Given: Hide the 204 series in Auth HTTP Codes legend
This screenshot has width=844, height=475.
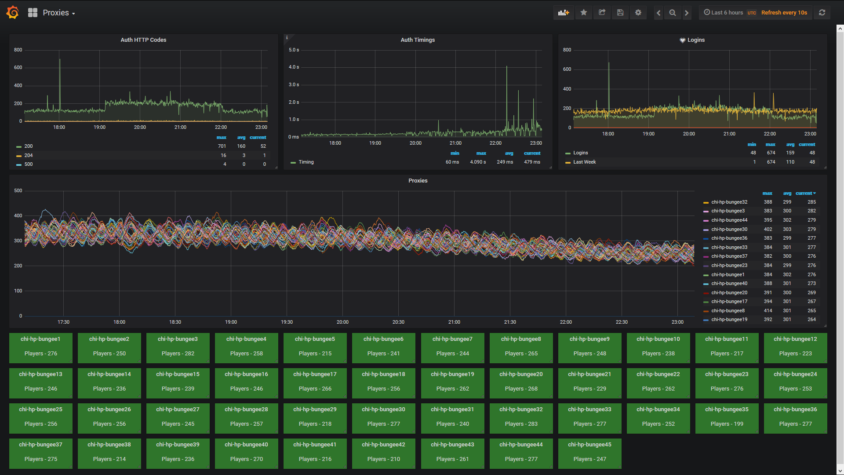Looking at the screenshot, I should 29,155.
